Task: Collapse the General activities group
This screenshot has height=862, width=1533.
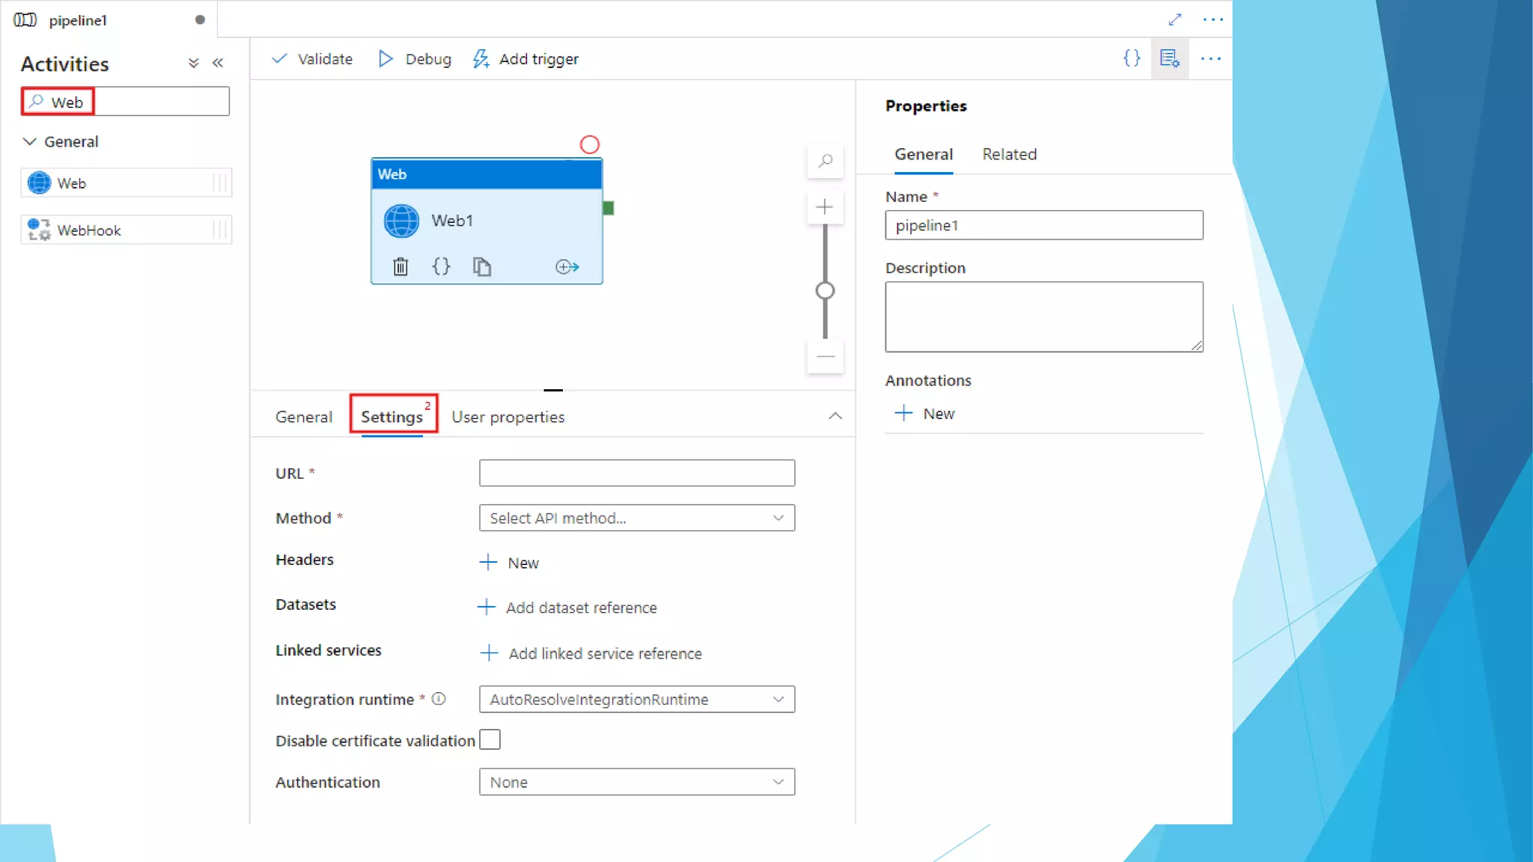Action: tap(30, 141)
